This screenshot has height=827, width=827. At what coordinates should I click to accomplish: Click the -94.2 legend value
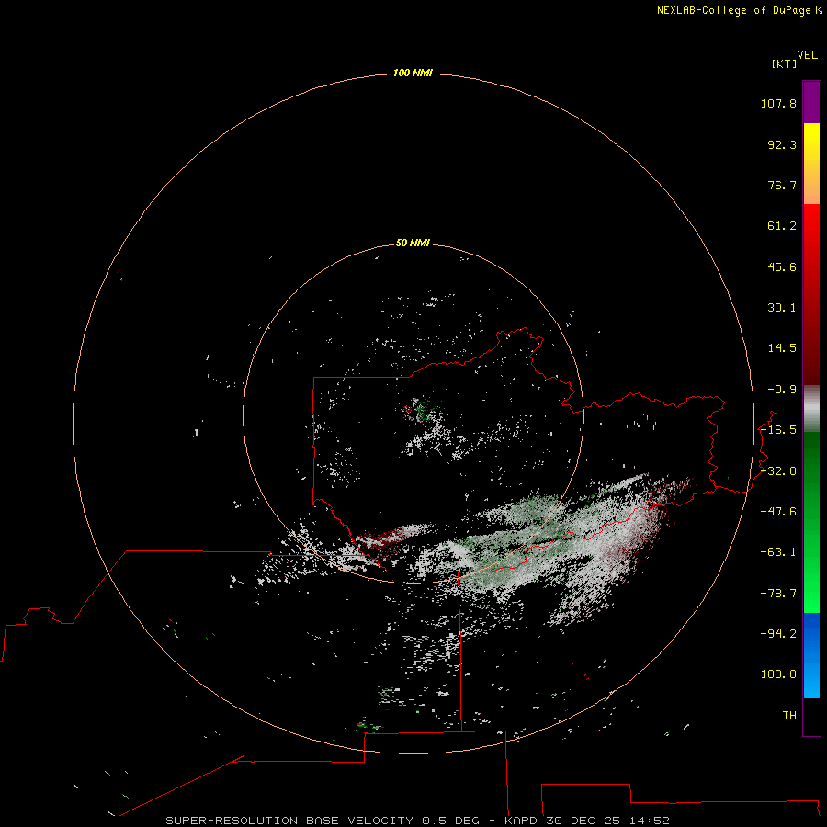click(778, 634)
